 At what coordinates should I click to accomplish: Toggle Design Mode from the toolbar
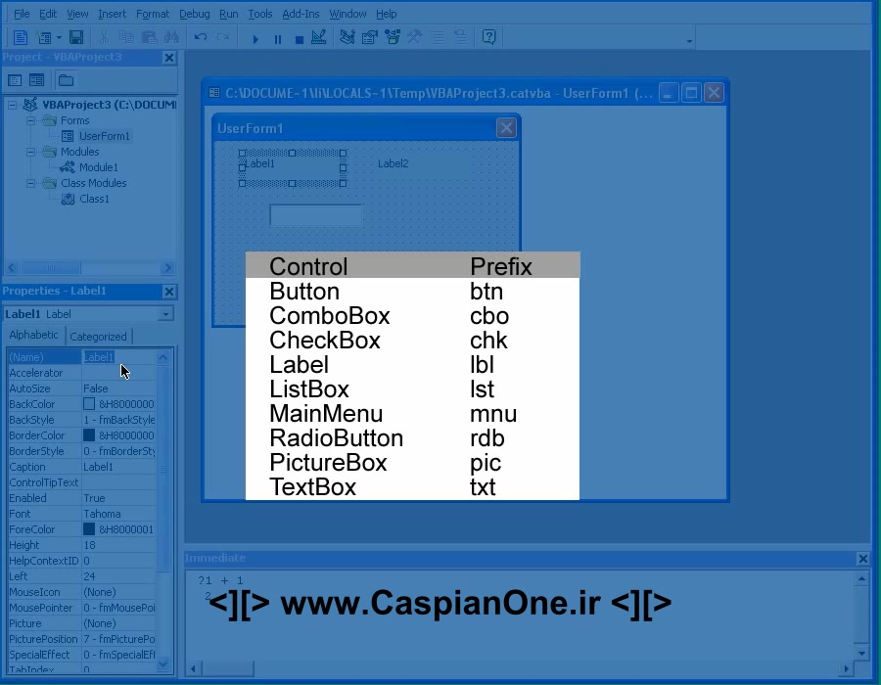pyautogui.click(x=319, y=36)
